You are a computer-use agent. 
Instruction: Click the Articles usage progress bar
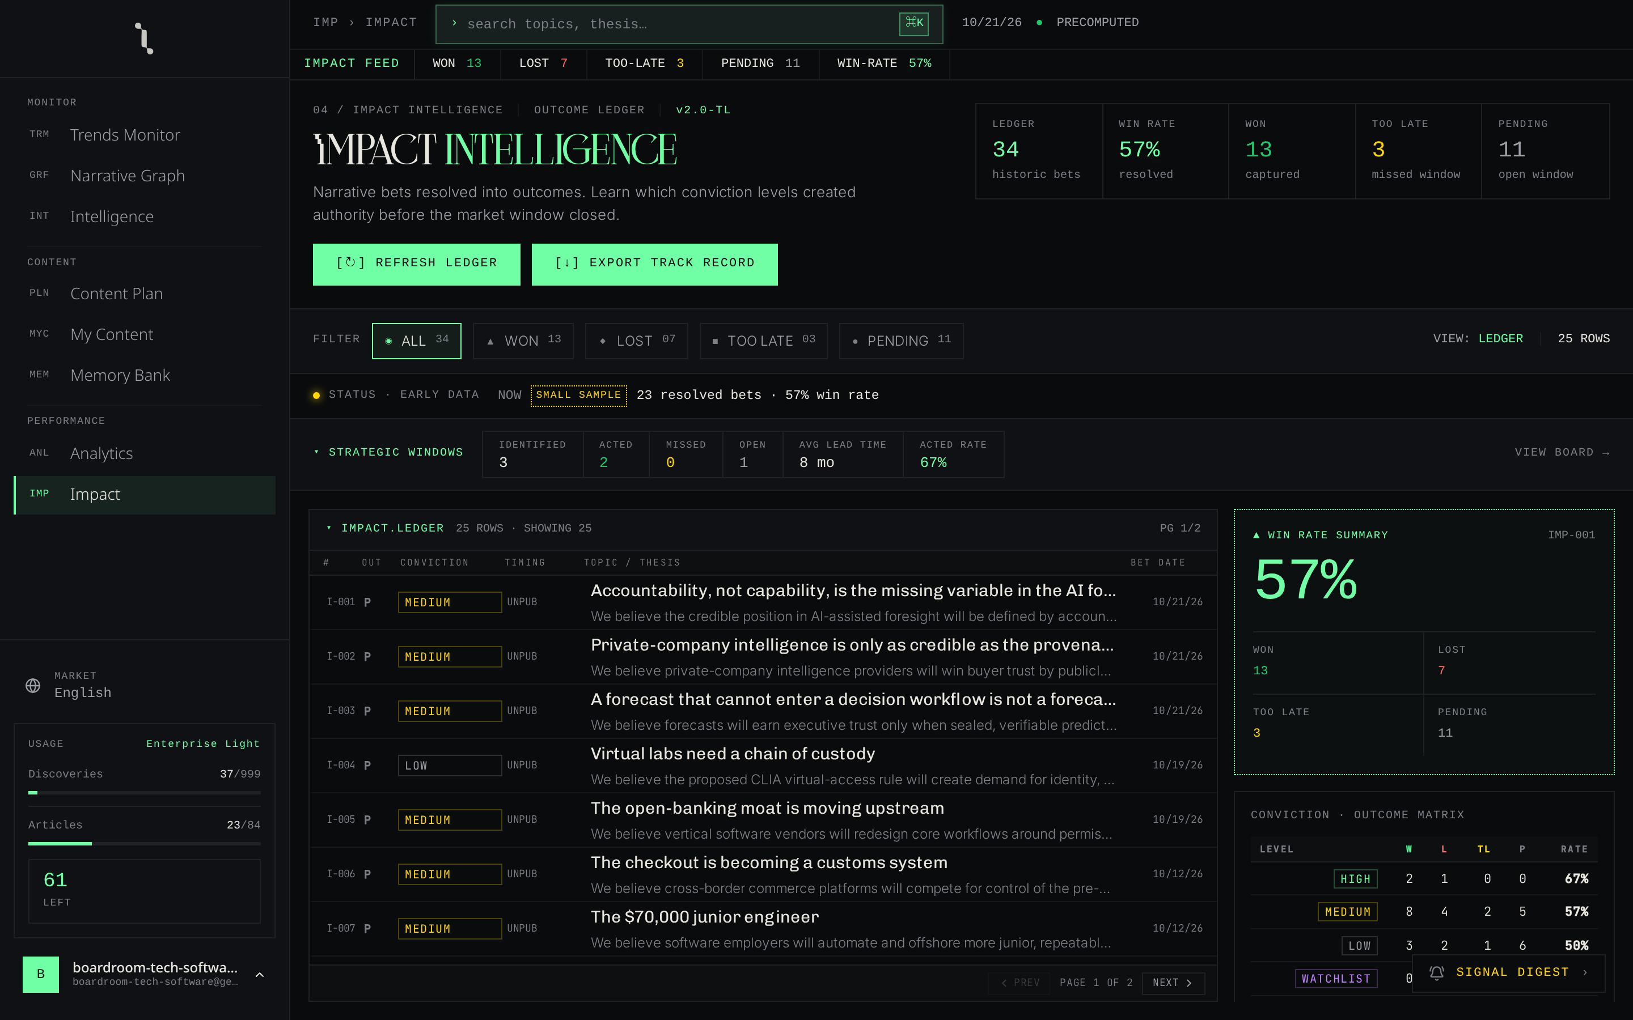145,843
